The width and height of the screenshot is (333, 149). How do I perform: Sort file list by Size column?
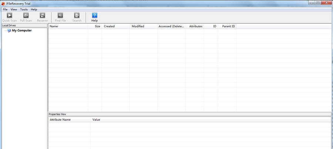click(x=95, y=26)
